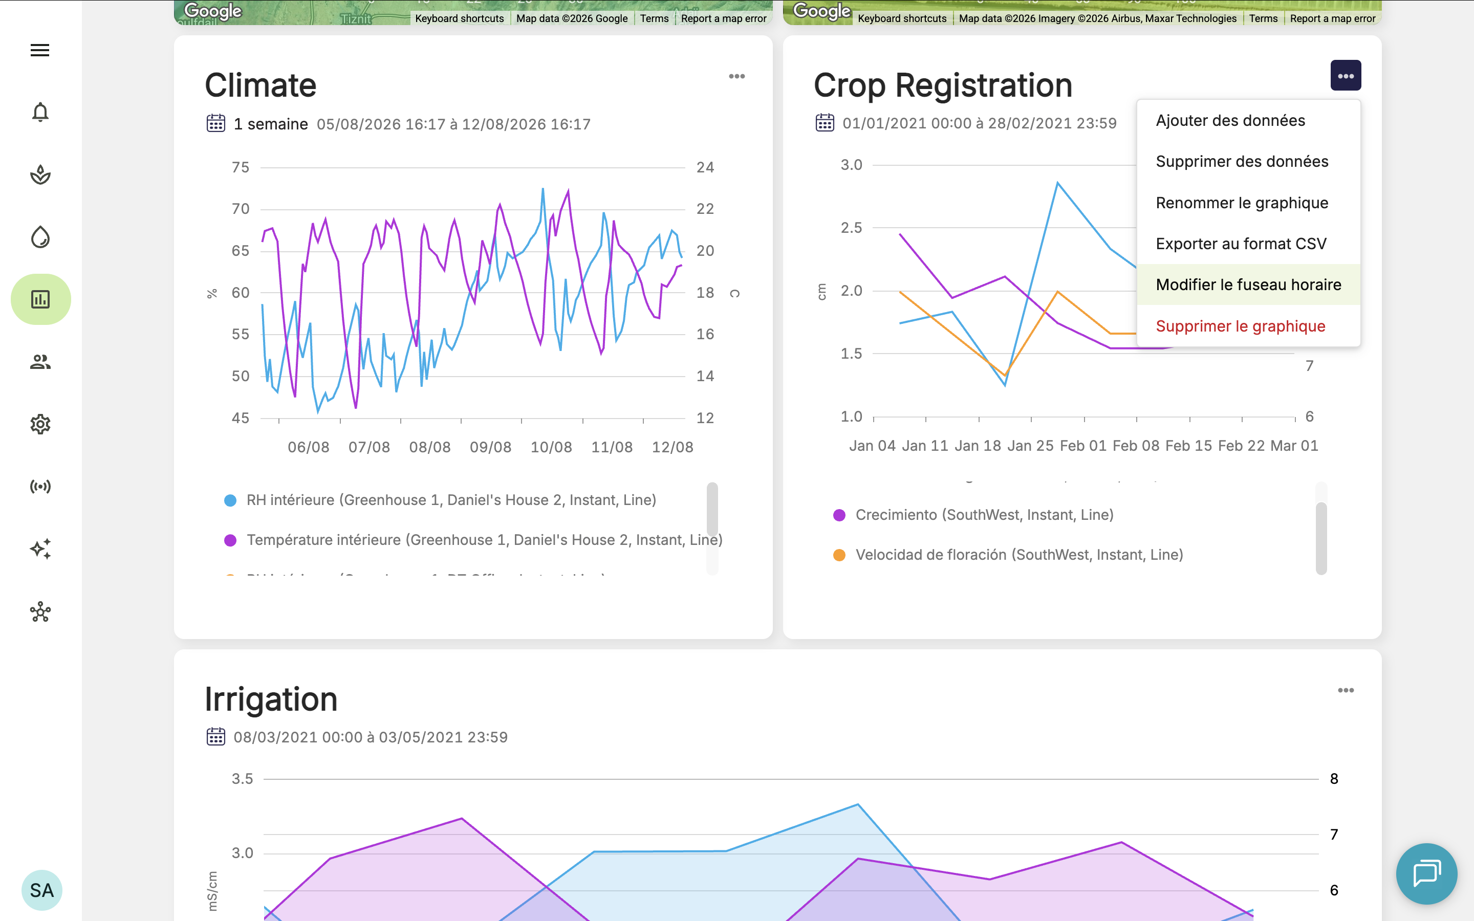This screenshot has height=921, width=1474.
Task: Select 'Exporter au format CSV' menu entry
Action: pyautogui.click(x=1249, y=244)
